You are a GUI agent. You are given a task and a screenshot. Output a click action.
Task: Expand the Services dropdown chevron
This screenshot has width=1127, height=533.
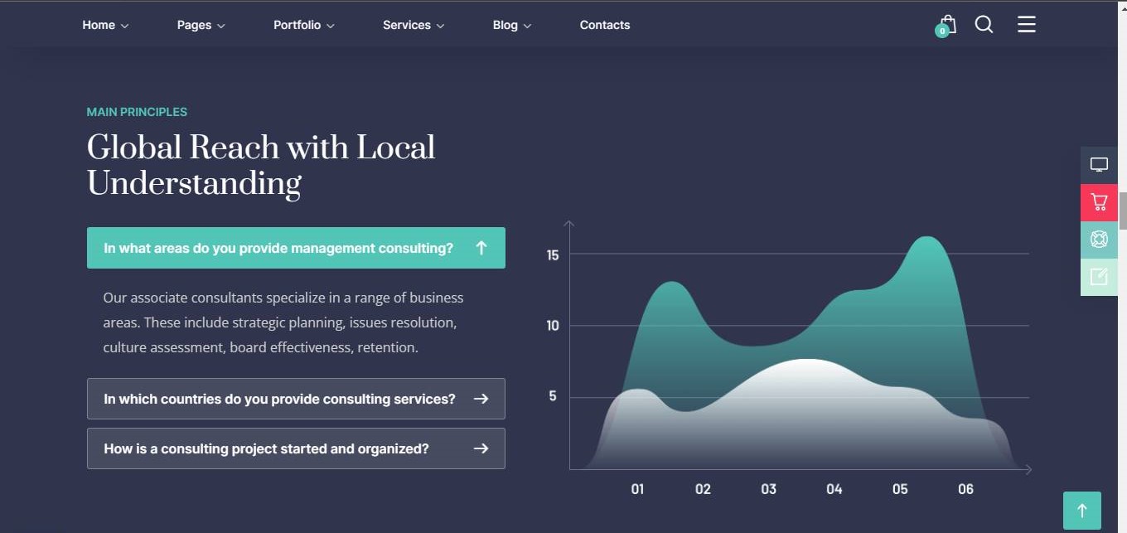point(441,26)
